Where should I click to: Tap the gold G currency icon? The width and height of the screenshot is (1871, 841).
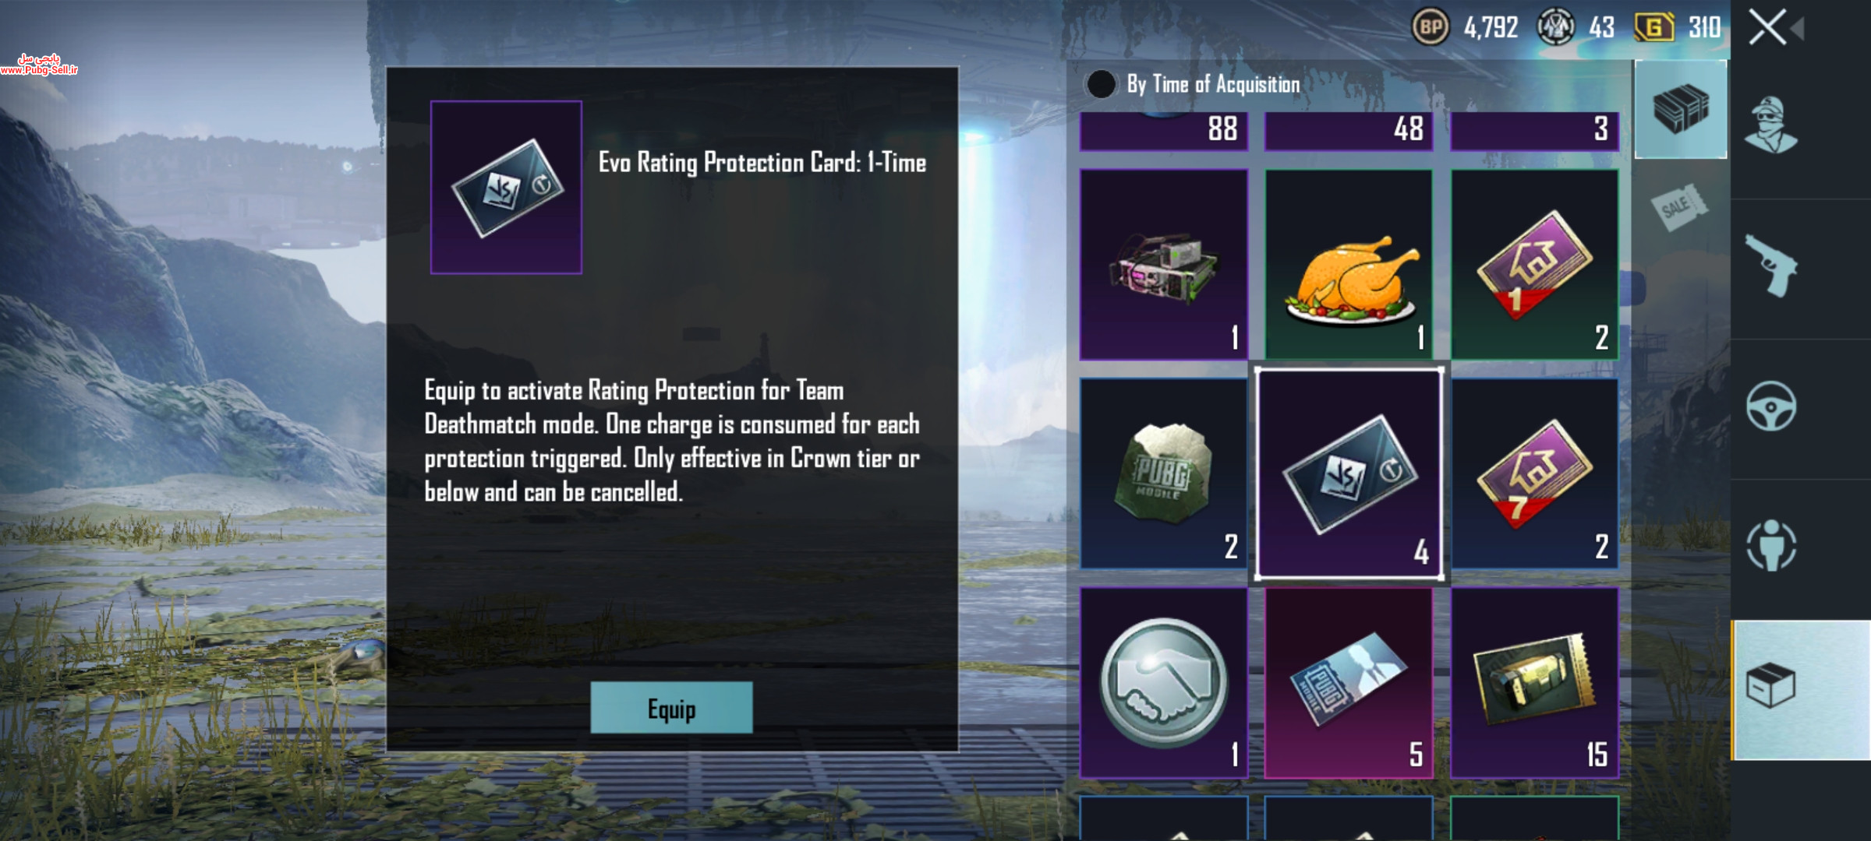pos(1653,27)
